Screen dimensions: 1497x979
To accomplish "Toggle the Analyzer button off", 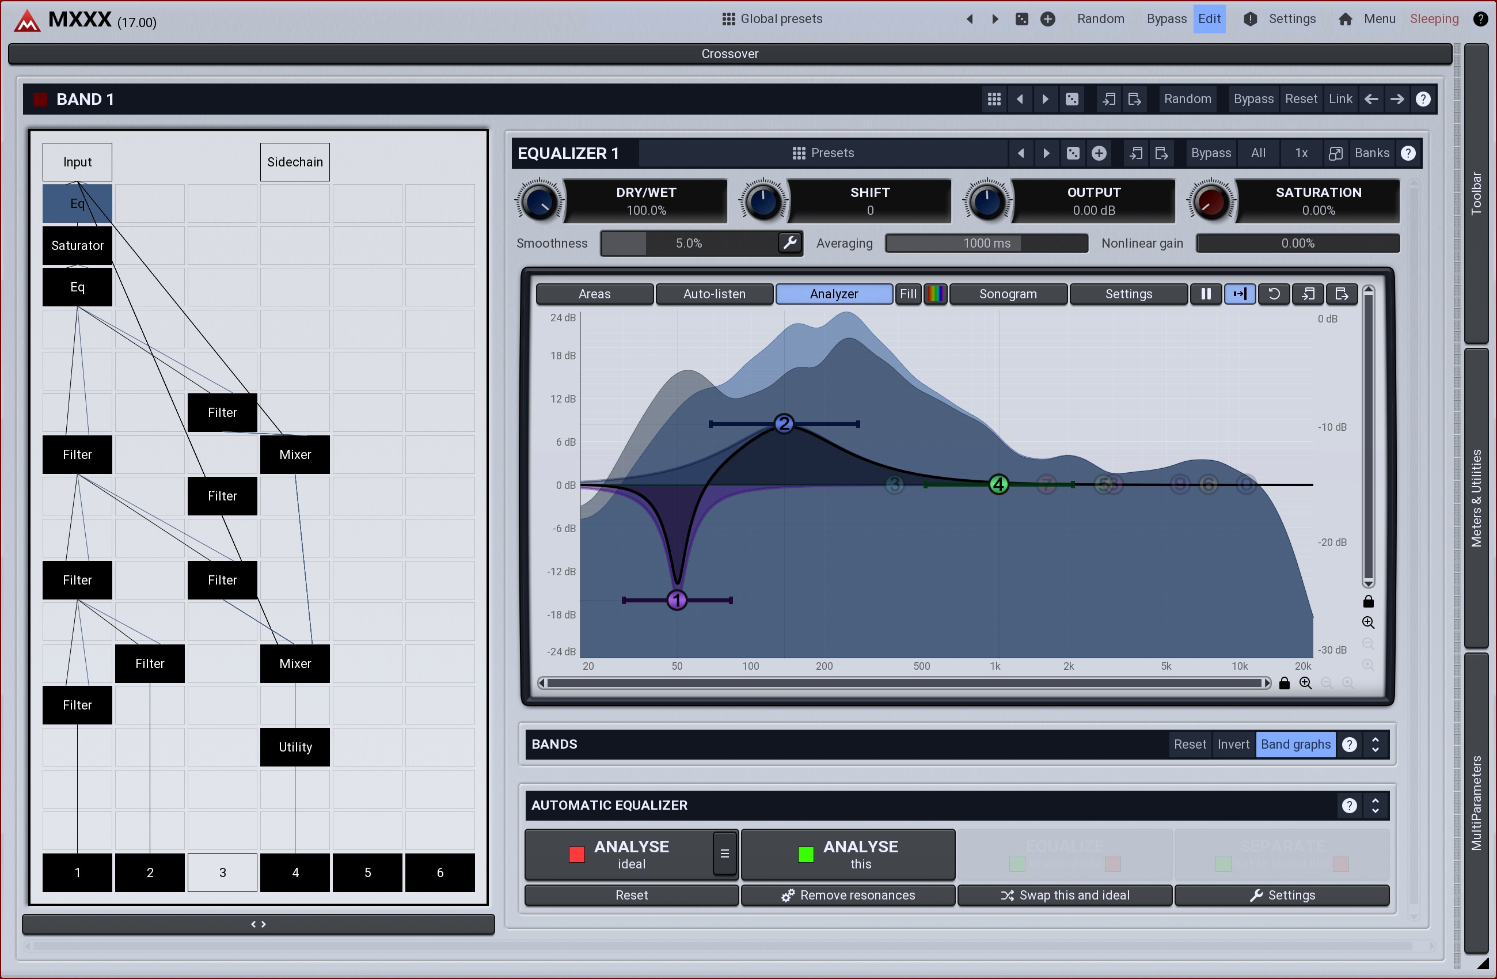I will tap(833, 294).
